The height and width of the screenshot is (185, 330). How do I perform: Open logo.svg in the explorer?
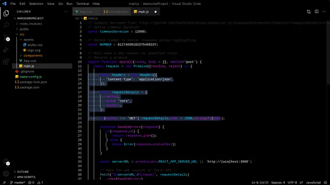33,50
